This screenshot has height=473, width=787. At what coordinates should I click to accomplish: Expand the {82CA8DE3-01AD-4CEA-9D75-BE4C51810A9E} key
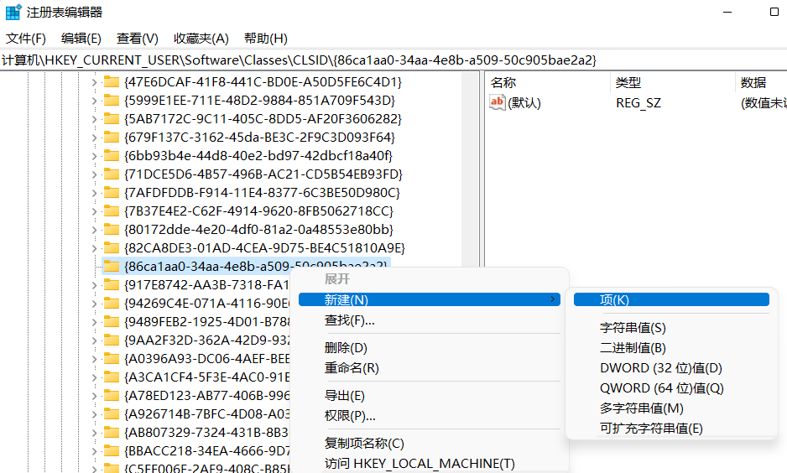click(x=94, y=247)
